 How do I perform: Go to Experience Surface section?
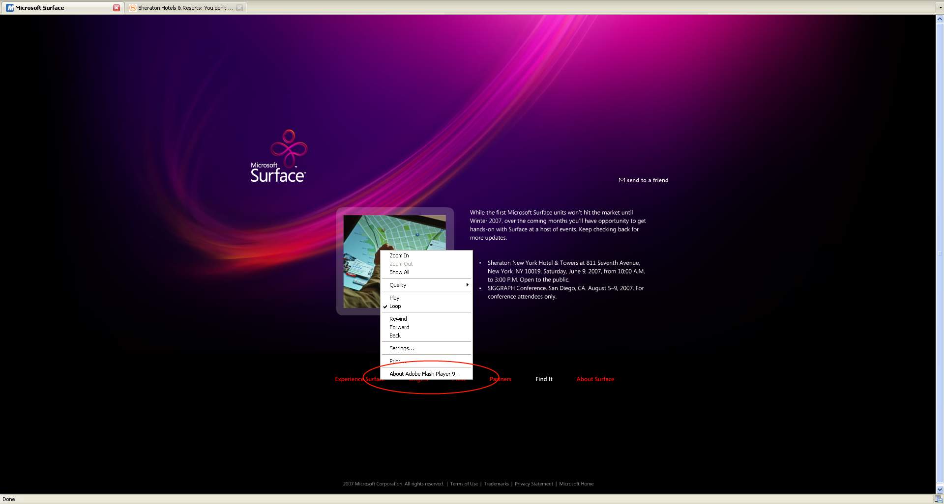(359, 379)
